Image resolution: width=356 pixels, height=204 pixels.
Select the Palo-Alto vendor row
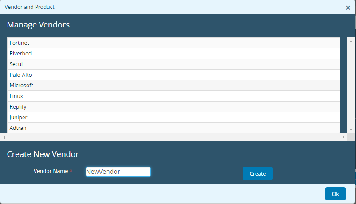coord(174,75)
